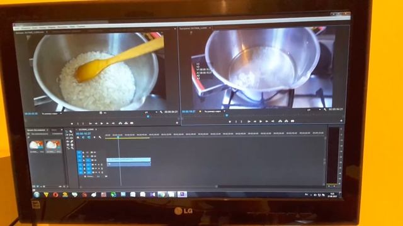
Task: Open Source monitor playback resolution dropdown
Action: [151, 112]
